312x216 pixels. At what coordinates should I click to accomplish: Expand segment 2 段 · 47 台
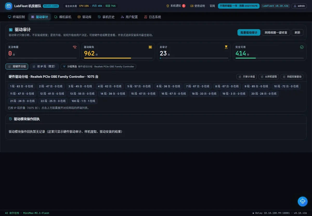(x=51, y=86)
